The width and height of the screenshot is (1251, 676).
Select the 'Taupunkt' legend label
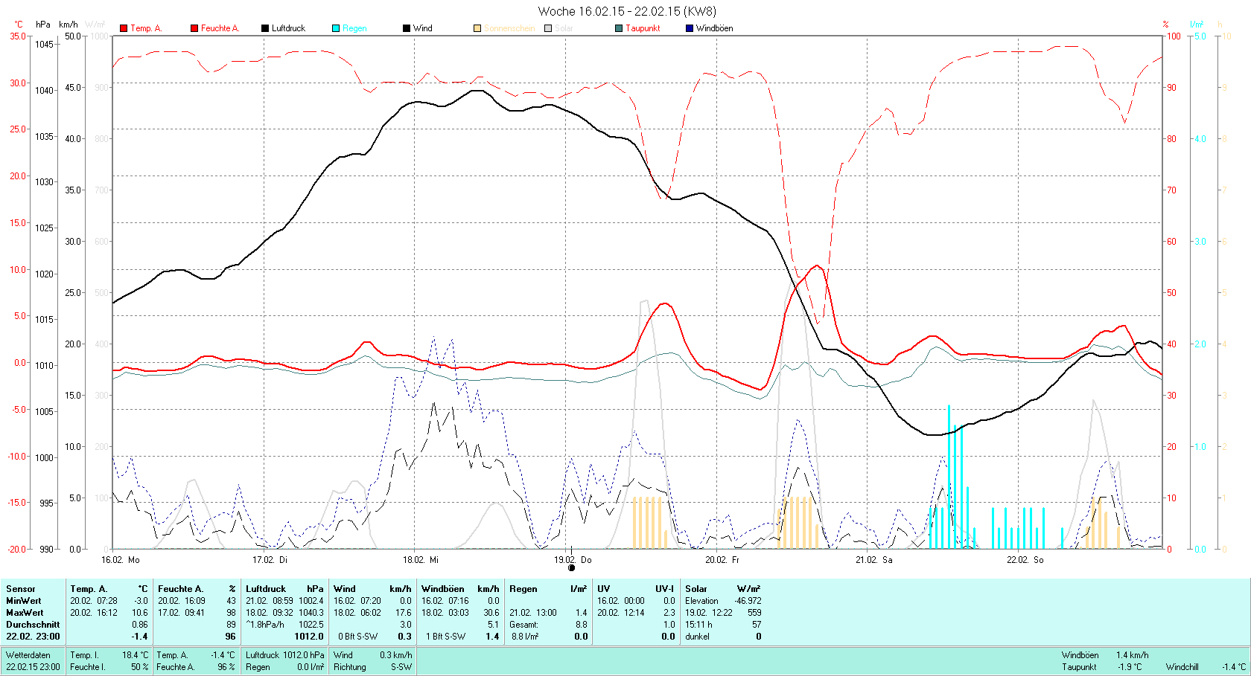point(643,28)
